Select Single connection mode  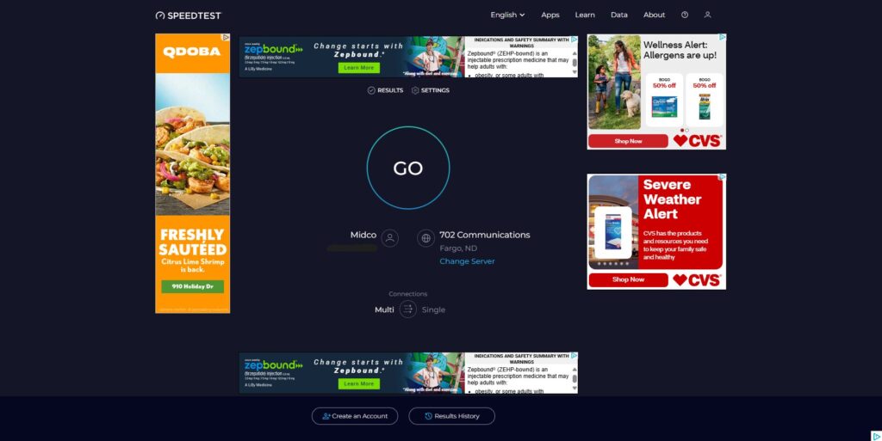coord(433,309)
